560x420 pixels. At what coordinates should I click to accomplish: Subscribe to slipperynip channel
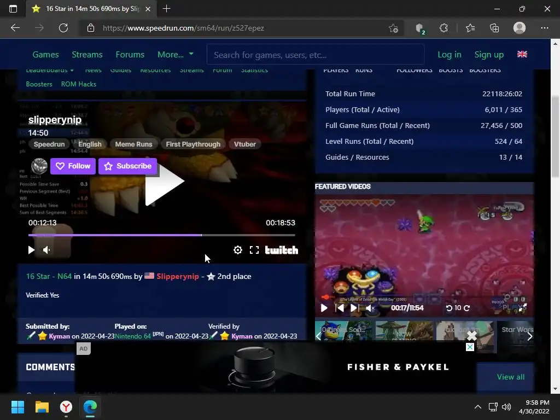point(128,166)
